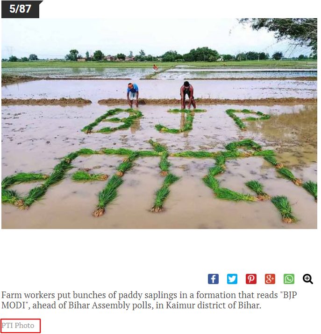The image size is (321, 334).
Task: Click the distant person walking on bund
Action: (156, 69)
